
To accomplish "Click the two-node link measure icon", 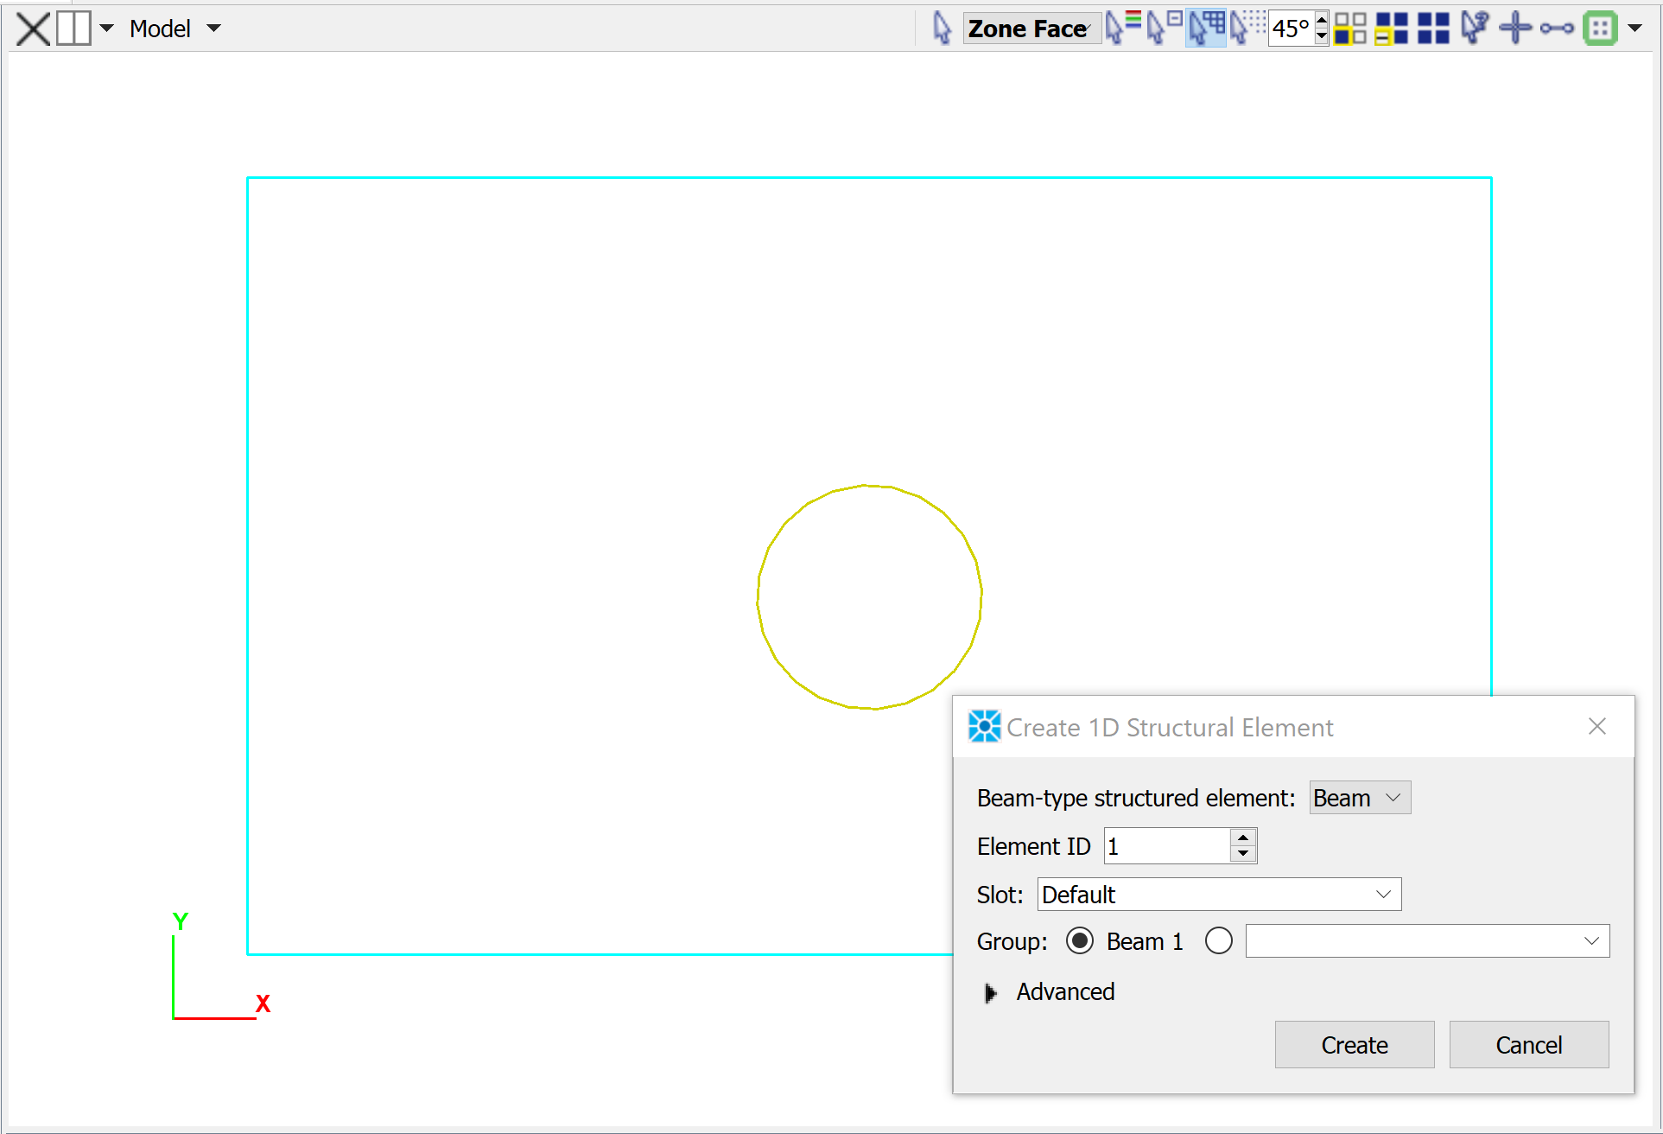I will pyautogui.click(x=1557, y=29).
